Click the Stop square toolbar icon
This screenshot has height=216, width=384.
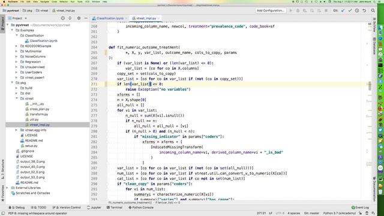[x=326, y=11]
